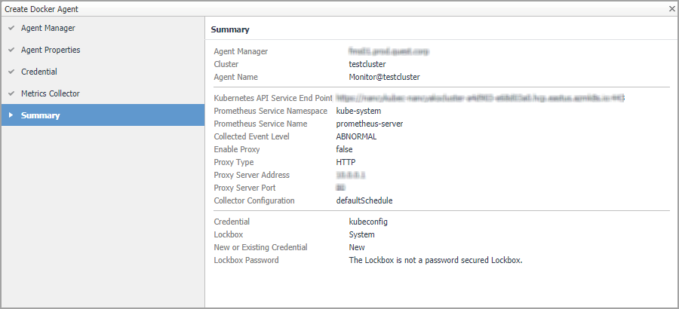This screenshot has height=309, width=679.
Task: Click the checkmark icon beside Agent Manager
Action: click(11, 29)
